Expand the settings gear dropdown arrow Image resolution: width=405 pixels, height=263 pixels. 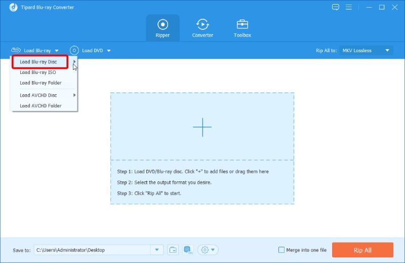point(213,250)
